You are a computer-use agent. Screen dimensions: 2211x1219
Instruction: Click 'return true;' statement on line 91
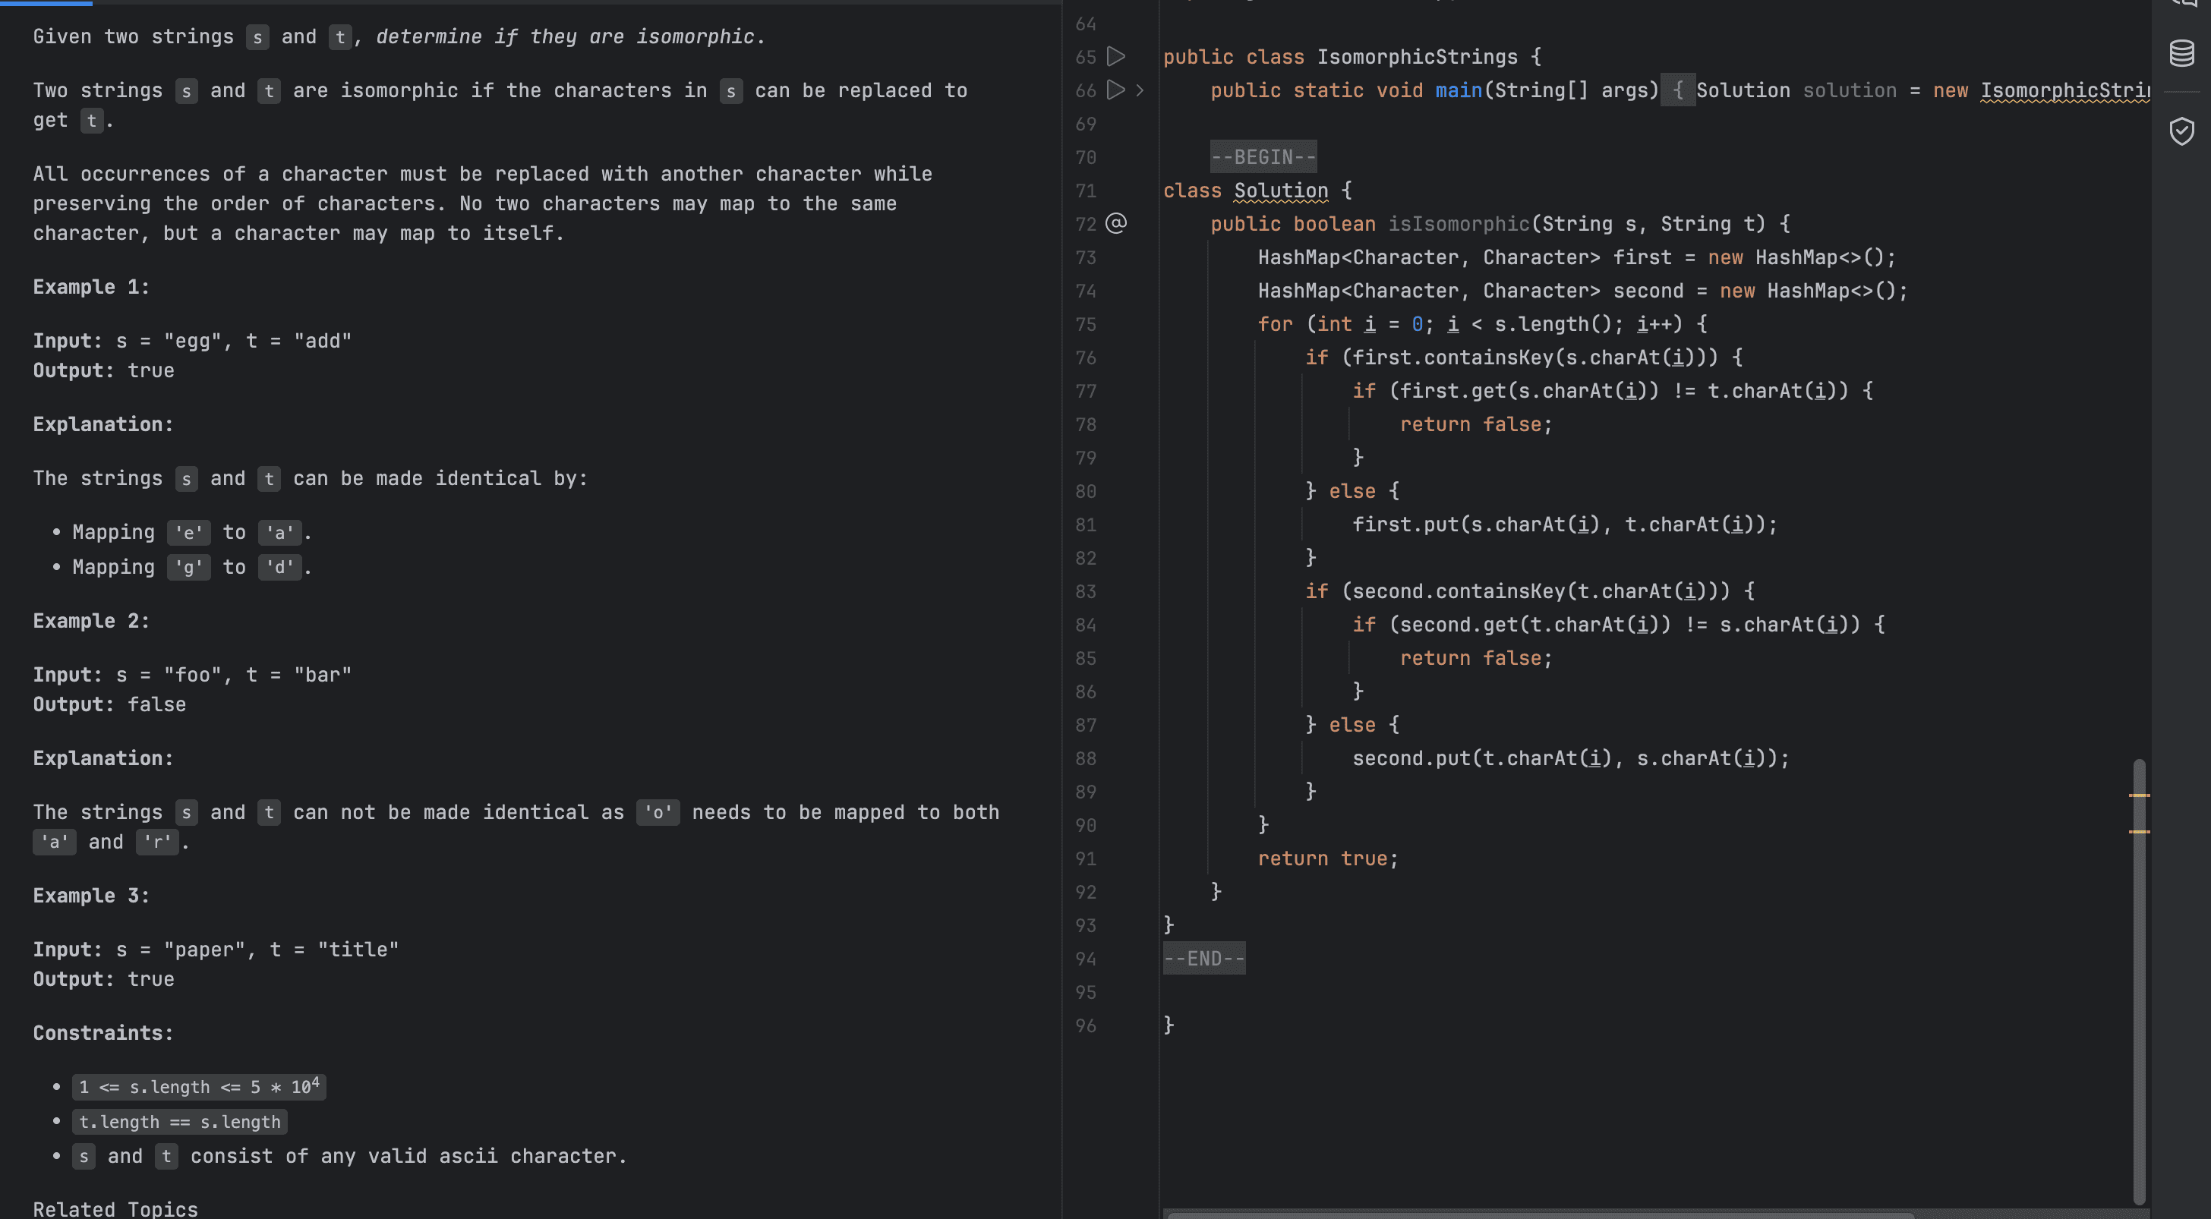click(x=1327, y=858)
